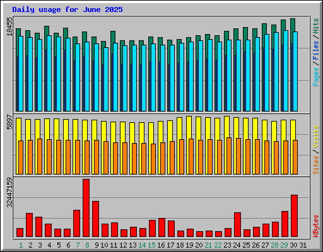Click day 27 on the x-axis
Image resolution: width=323 pixels, height=252 pixels.
pos(265,245)
